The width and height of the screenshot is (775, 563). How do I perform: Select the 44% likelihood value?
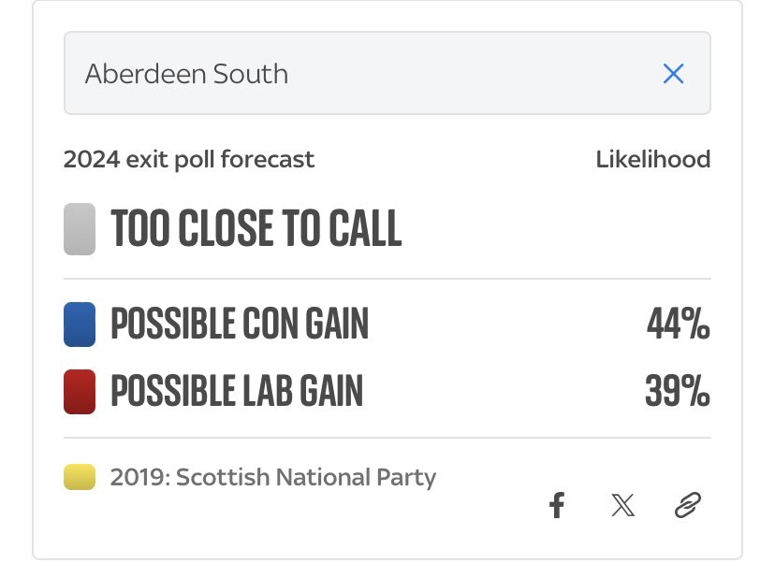pyautogui.click(x=678, y=324)
